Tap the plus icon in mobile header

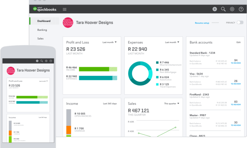click(37, 61)
